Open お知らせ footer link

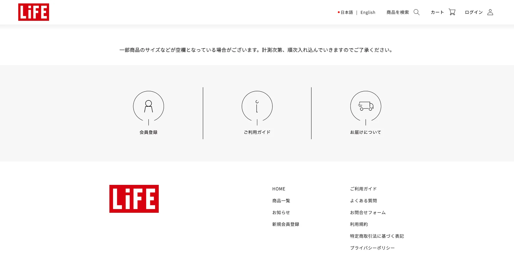(x=281, y=213)
